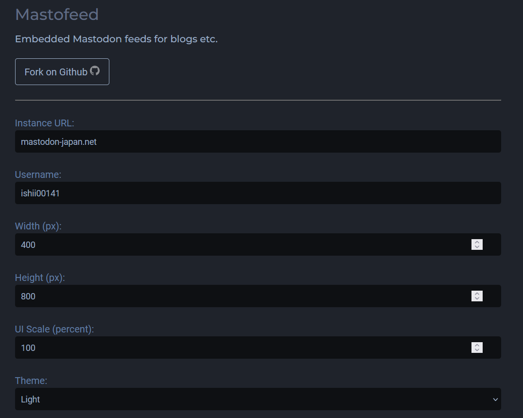Raise UI Scale with the up arrow
The image size is (523, 418).
(477, 345)
